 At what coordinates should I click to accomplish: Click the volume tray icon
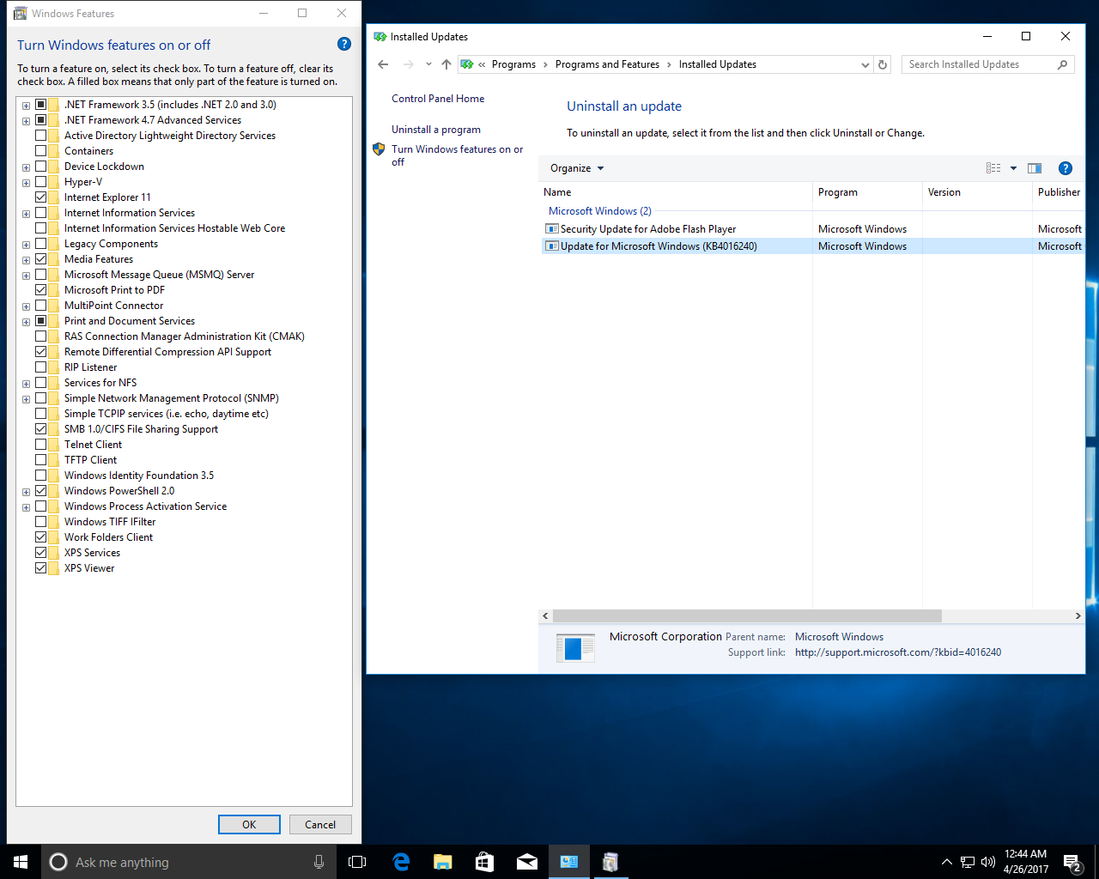[x=988, y=862]
